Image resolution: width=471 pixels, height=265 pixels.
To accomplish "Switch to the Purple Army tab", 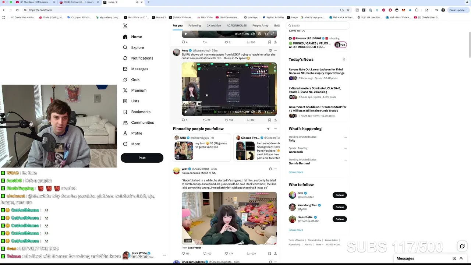I will click(260, 25).
